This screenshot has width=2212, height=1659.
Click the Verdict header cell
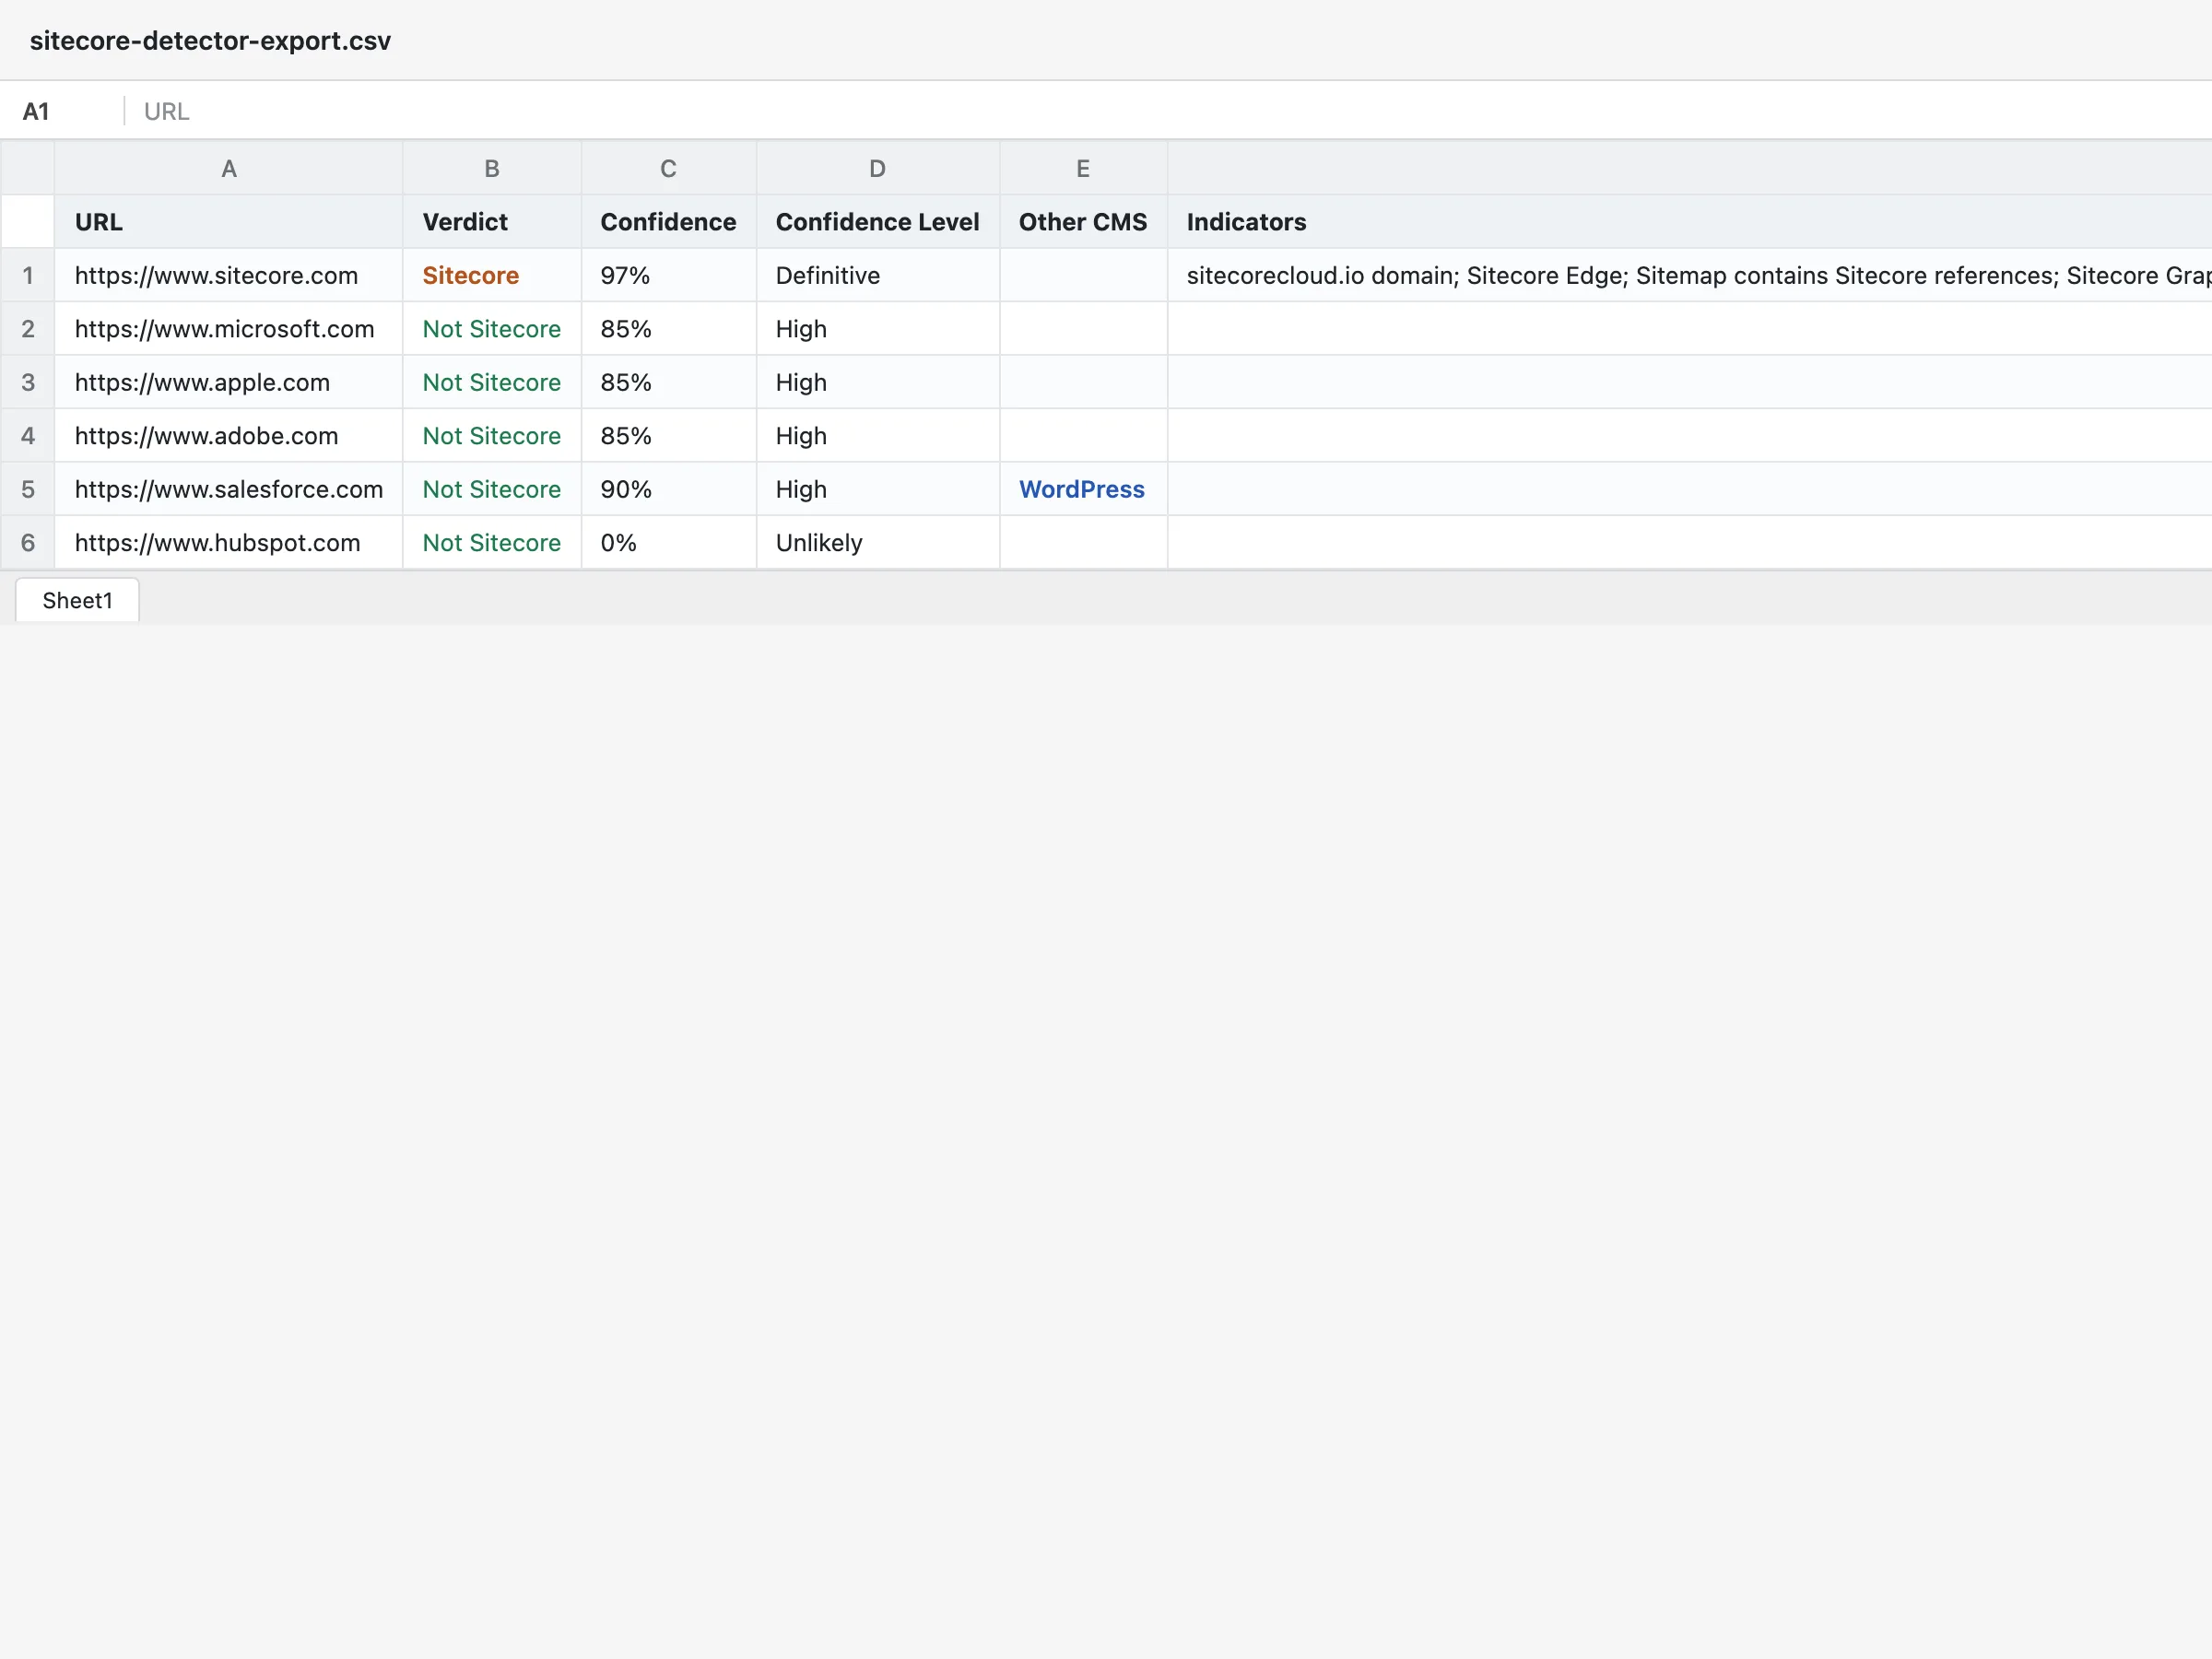click(x=492, y=222)
